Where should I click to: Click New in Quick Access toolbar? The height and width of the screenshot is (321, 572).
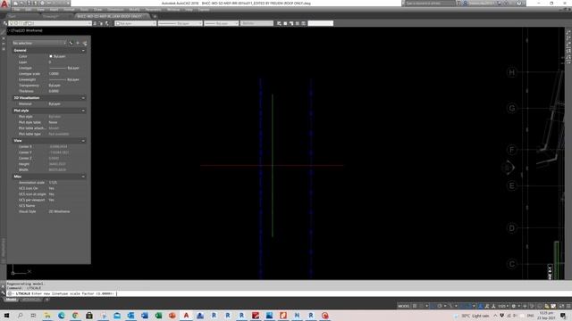(x=16, y=3)
